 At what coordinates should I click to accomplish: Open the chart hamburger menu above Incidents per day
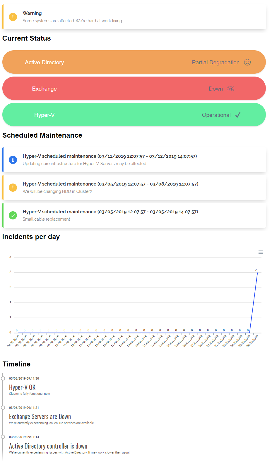(261, 252)
